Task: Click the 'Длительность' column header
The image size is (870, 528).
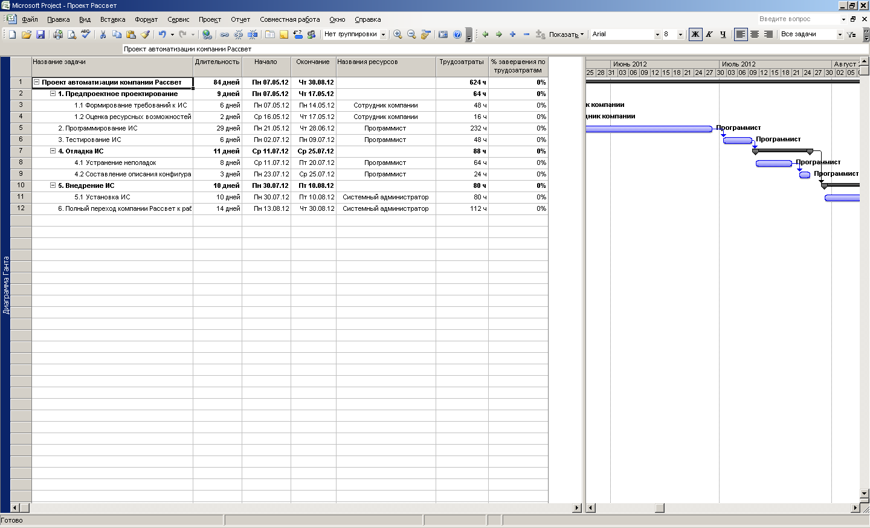Action: pyautogui.click(x=217, y=66)
